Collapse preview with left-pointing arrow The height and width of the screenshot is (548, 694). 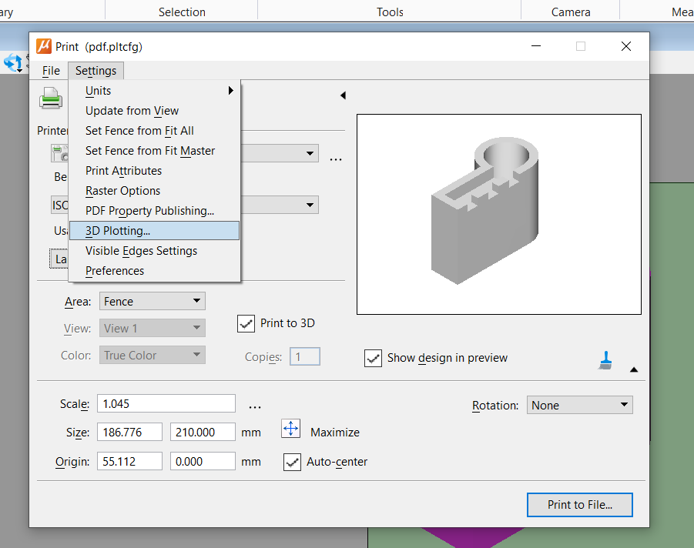pos(343,95)
